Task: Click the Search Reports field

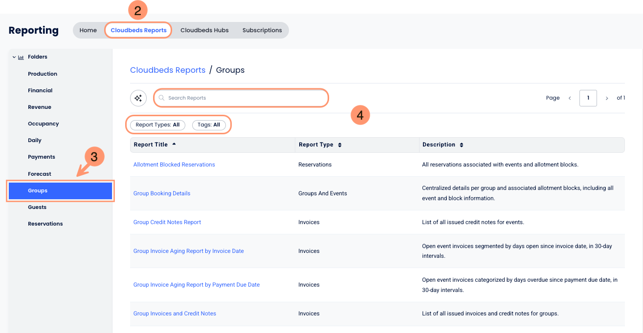Action: point(241,98)
